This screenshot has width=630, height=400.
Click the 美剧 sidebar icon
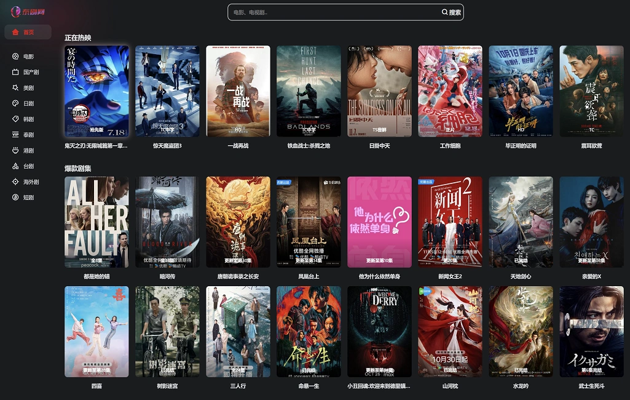tap(15, 88)
